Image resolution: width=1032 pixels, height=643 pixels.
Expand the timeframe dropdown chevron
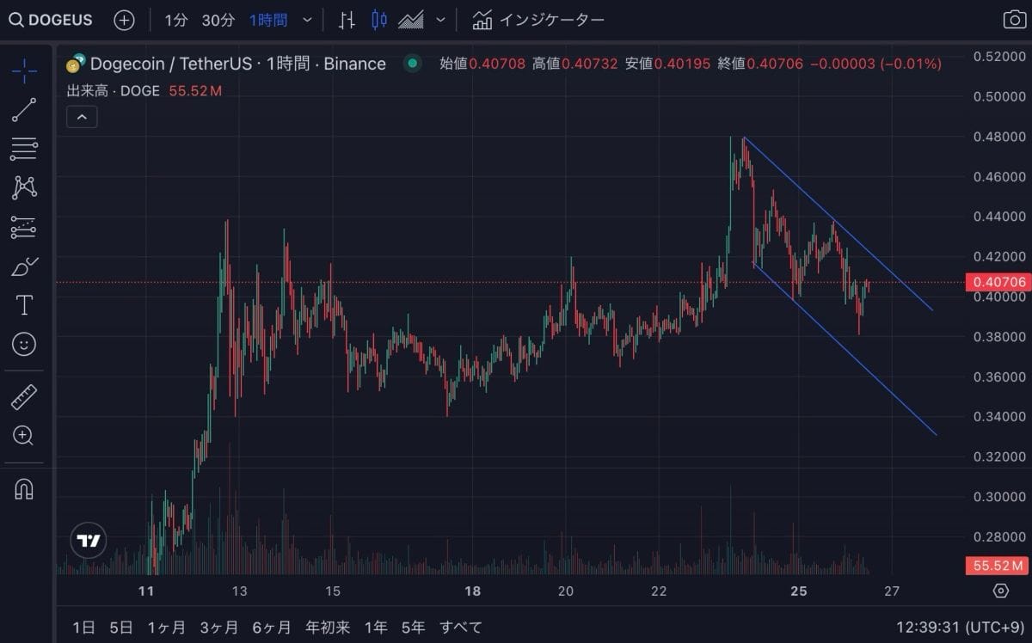click(x=307, y=20)
